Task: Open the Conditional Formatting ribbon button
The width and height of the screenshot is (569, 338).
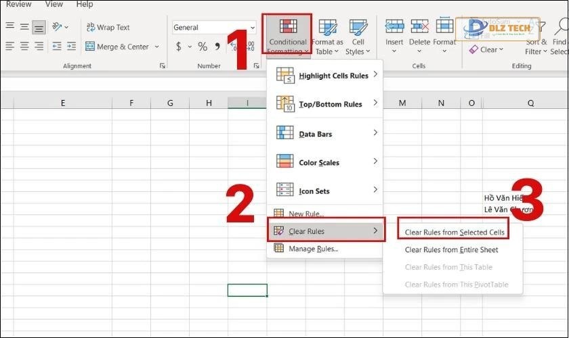Action: pos(287,36)
